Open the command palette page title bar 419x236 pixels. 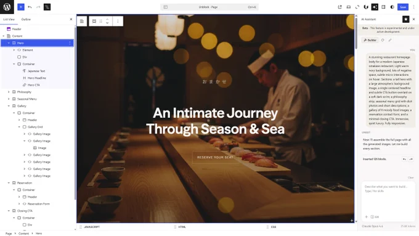tap(209, 7)
